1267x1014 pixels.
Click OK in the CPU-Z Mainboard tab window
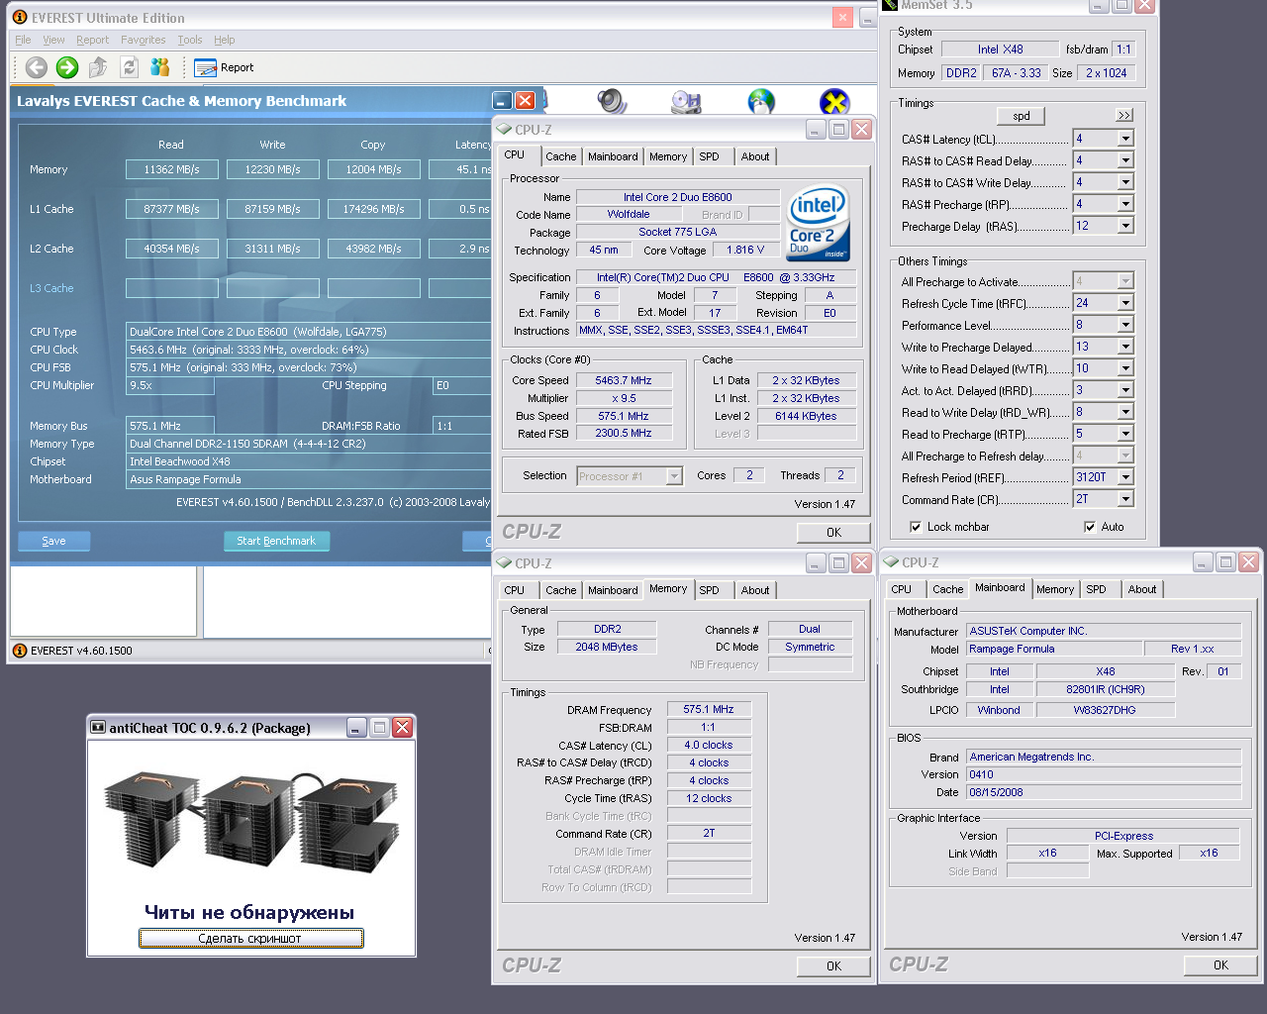(1220, 965)
